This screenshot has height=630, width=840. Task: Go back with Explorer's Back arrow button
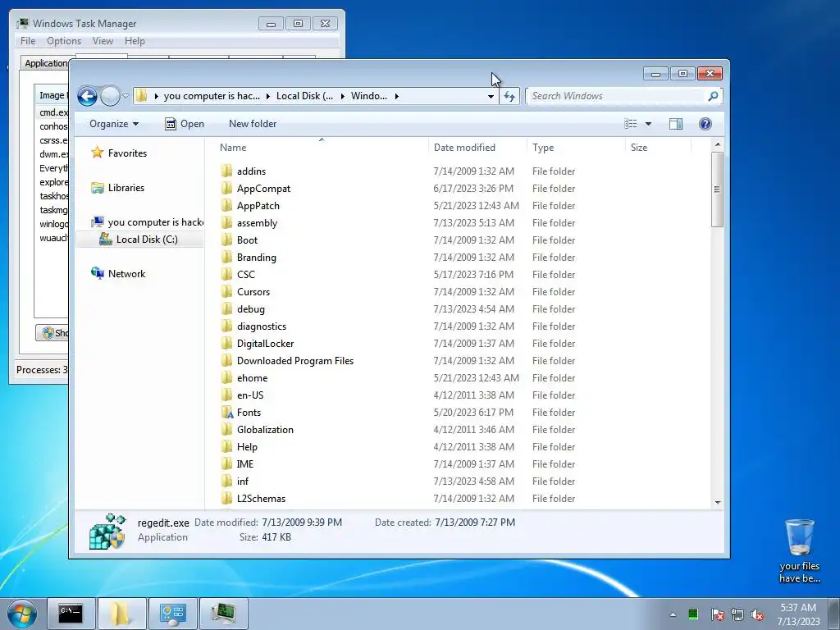coord(87,97)
